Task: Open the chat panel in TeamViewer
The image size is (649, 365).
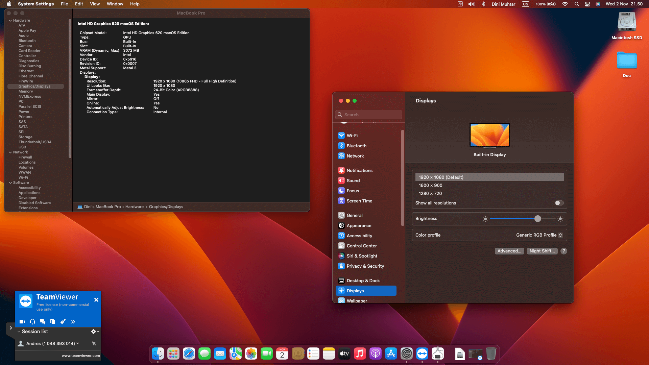Action: pos(43,322)
